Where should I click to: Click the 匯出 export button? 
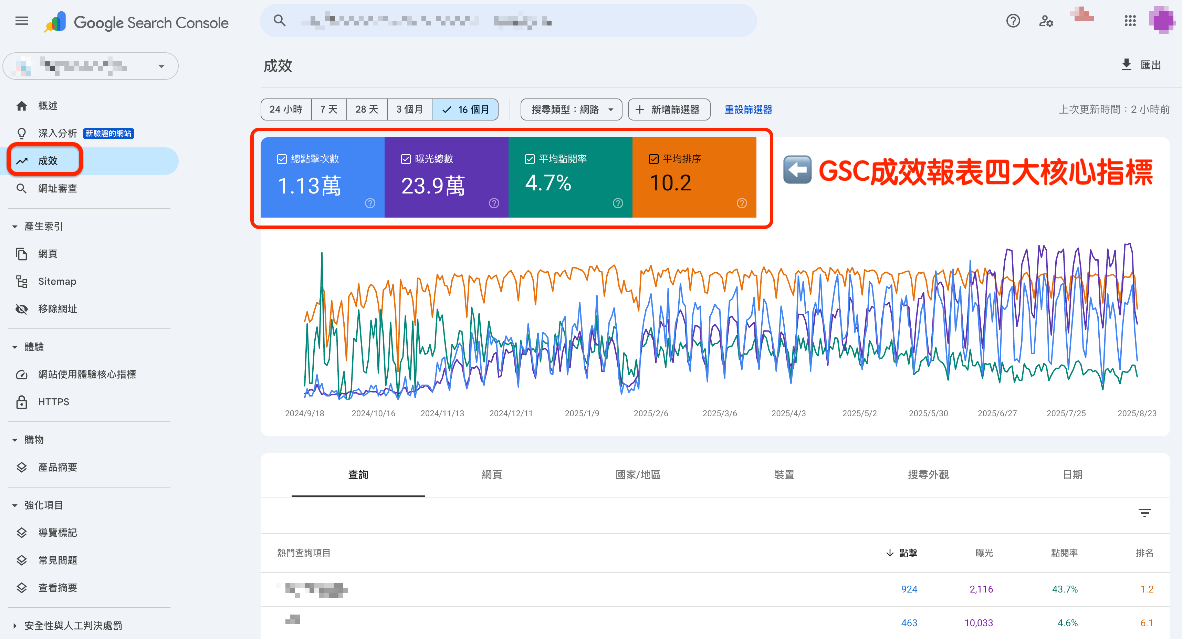(1141, 65)
